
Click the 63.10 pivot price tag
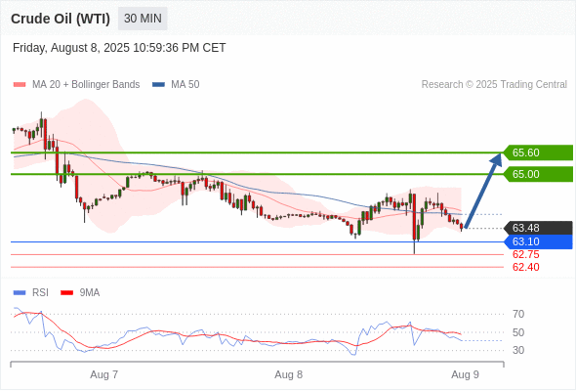[x=538, y=241]
